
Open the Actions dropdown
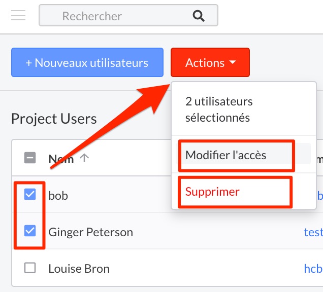[210, 63]
